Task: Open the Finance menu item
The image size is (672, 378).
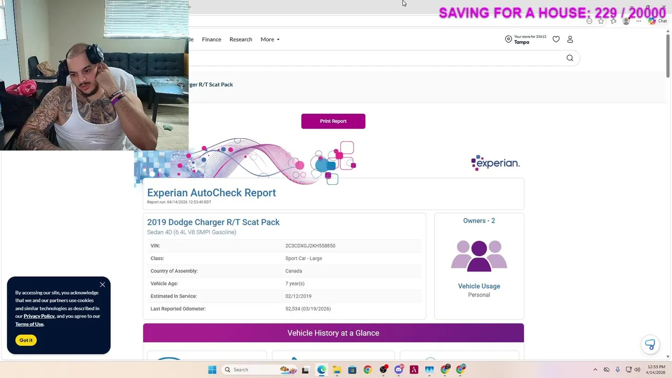Action: 212,39
